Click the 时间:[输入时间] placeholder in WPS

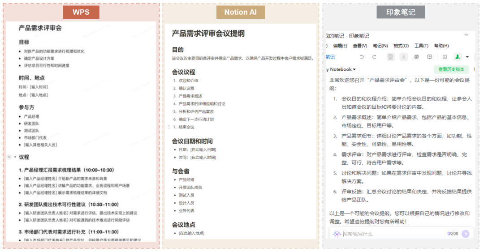click(x=33, y=87)
